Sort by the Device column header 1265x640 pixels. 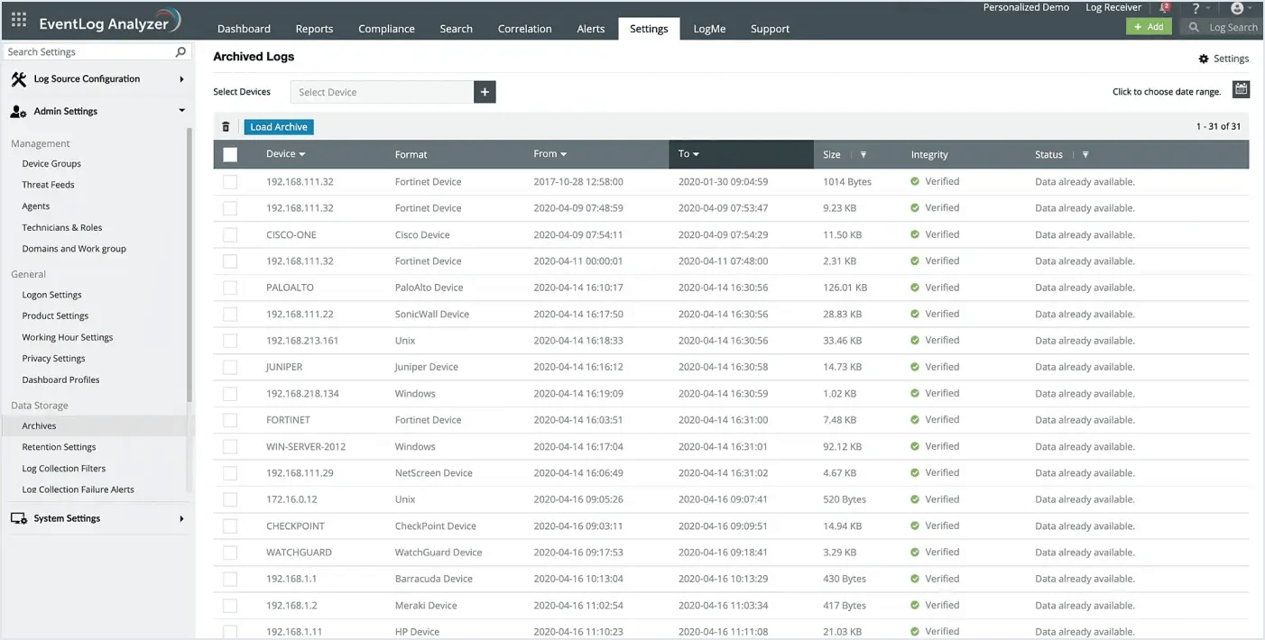click(x=285, y=154)
